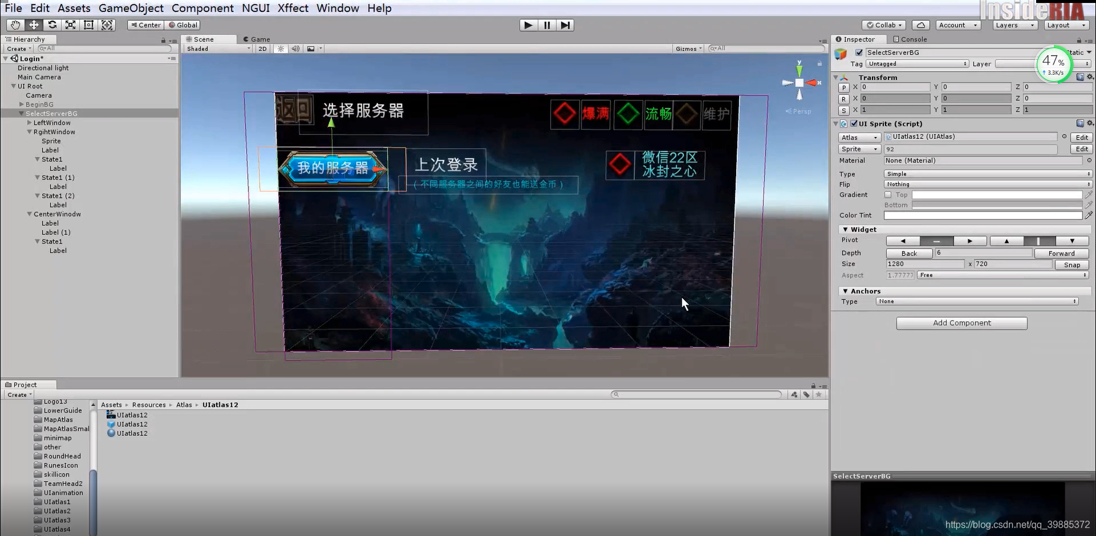Viewport: 1096px width, 536px height.
Task: Toggle Global handle rotation button
Action: pos(183,25)
